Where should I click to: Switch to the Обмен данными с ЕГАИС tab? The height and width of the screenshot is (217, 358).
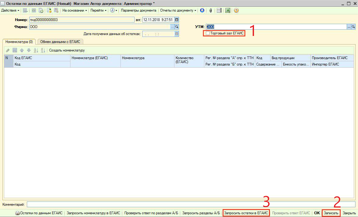coord(60,42)
